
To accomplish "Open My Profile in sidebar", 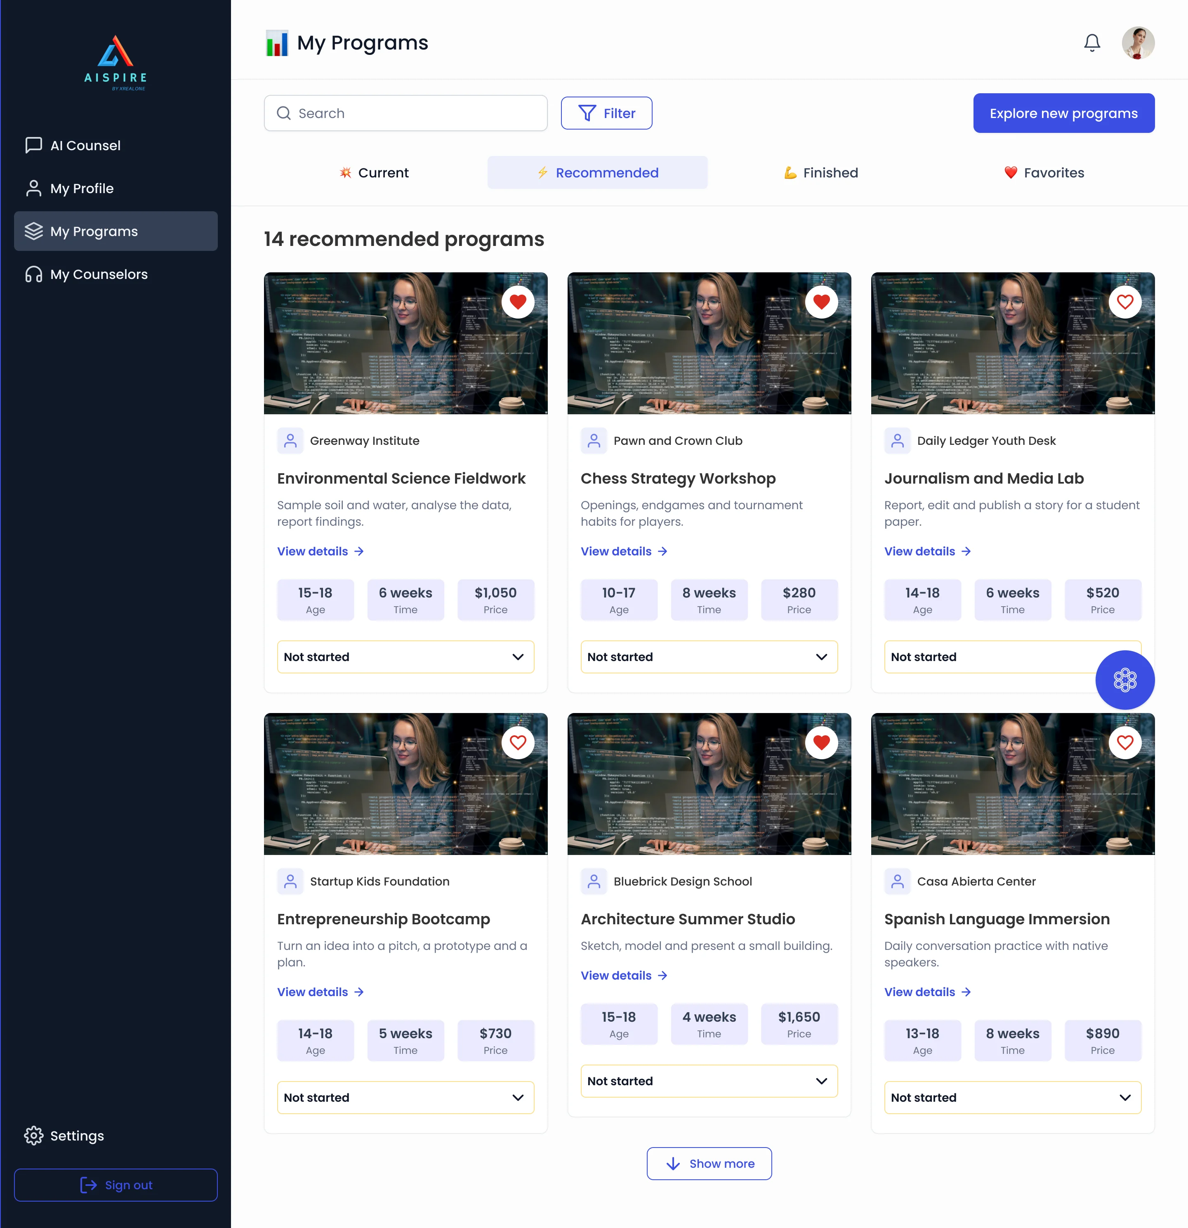I will pos(116,189).
